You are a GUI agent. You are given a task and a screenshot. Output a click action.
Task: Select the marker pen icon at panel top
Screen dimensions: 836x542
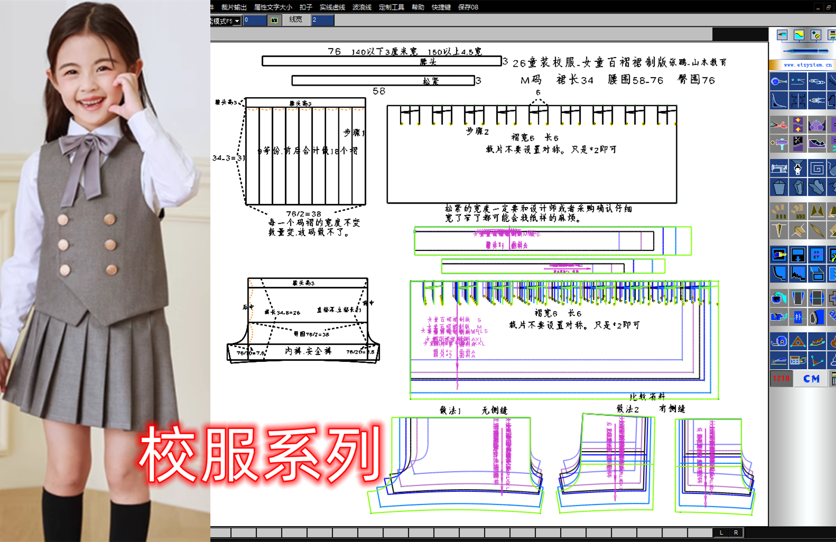pos(782,35)
